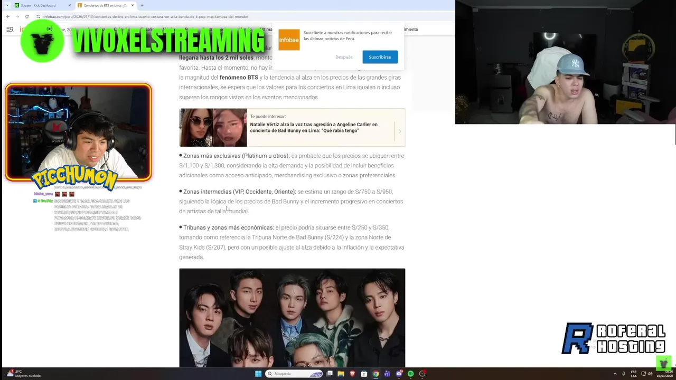Expand the related article chevron arrow
Viewport: 676px width, 380px height.
click(400, 130)
